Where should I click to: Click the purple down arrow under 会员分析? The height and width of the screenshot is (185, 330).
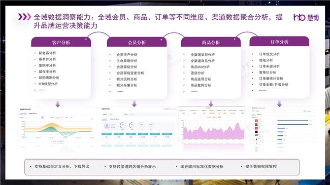[x=134, y=103]
